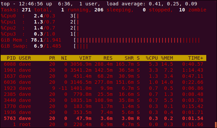The width and height of the screenshot is (217, 128).
Task: Click PID 3440 process row
Action: click(103, 101)
